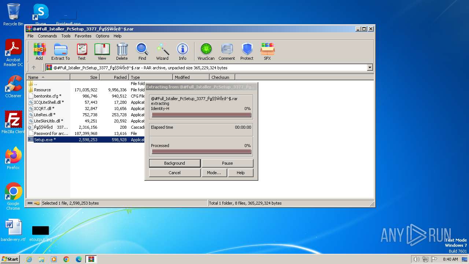469x264 pixels.
Task: Sort by Size column header
Action: (85, 77)
